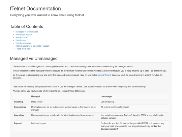Click the subtitle Everything you ever wanted to know
The image size is (182, 137).
tap(47, 15)
